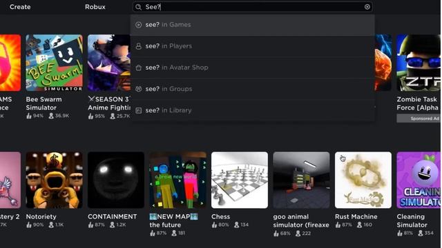Open the Create page
The image size is (442, 248).
[20, 7]
